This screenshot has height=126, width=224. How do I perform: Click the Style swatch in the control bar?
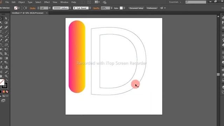121,8
